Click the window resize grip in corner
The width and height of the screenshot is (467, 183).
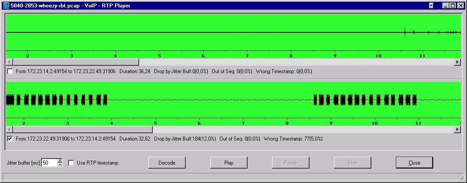(x=462, y=178)
